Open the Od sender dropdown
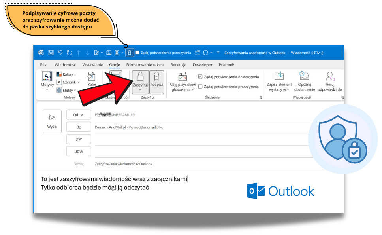Viewport: 382px width, 235px height. (x=79, y=115)
